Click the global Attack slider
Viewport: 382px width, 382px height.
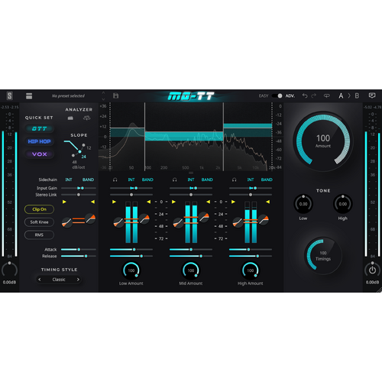[79, 250]
